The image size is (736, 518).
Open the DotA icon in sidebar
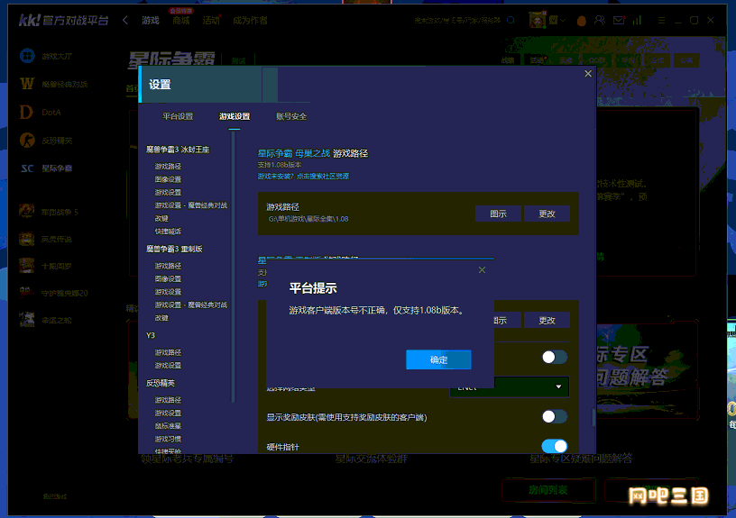[26, 112]
